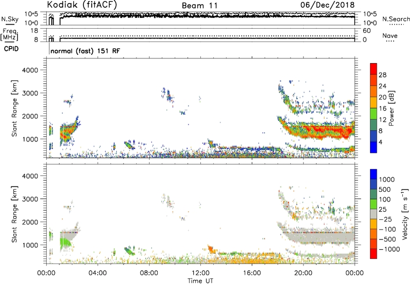Image resolution: width=410 pixels, height=284 pixels.
Task: Click the '18' frequency tick label
Action: [34, 31]
